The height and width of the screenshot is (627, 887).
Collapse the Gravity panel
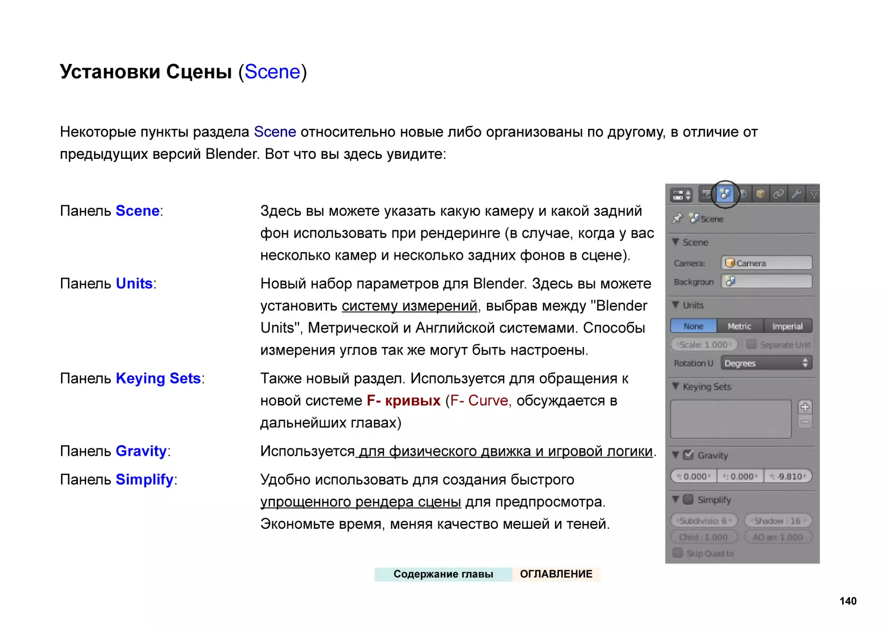[x=675, y=455]
